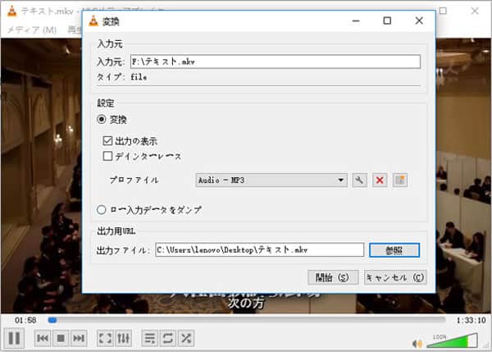492x352 pixels.
Task: Click VLC cone icon in main window title
Action: [12, 11]
